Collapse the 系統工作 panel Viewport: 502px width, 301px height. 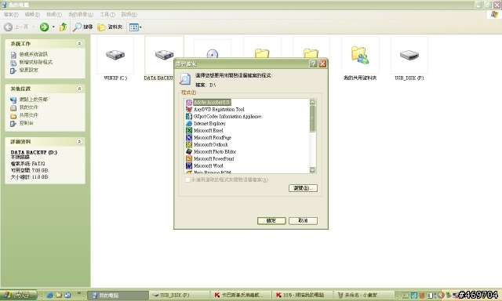[79, 43]
